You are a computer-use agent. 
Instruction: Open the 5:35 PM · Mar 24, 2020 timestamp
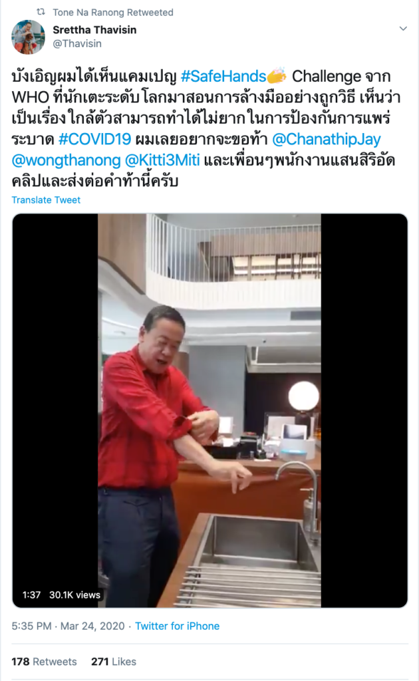(68, 626)
